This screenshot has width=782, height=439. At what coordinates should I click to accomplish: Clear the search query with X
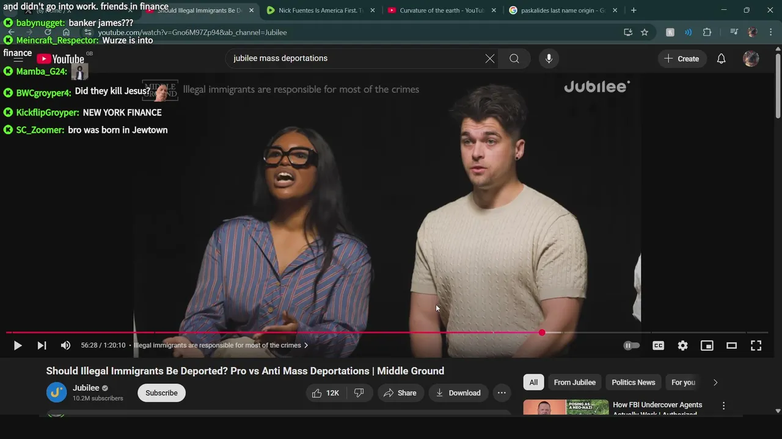pyautogui.click(x=490, y=59)
